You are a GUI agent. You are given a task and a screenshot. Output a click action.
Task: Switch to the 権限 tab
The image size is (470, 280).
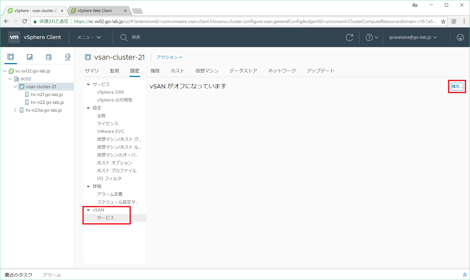pos(155,71)
